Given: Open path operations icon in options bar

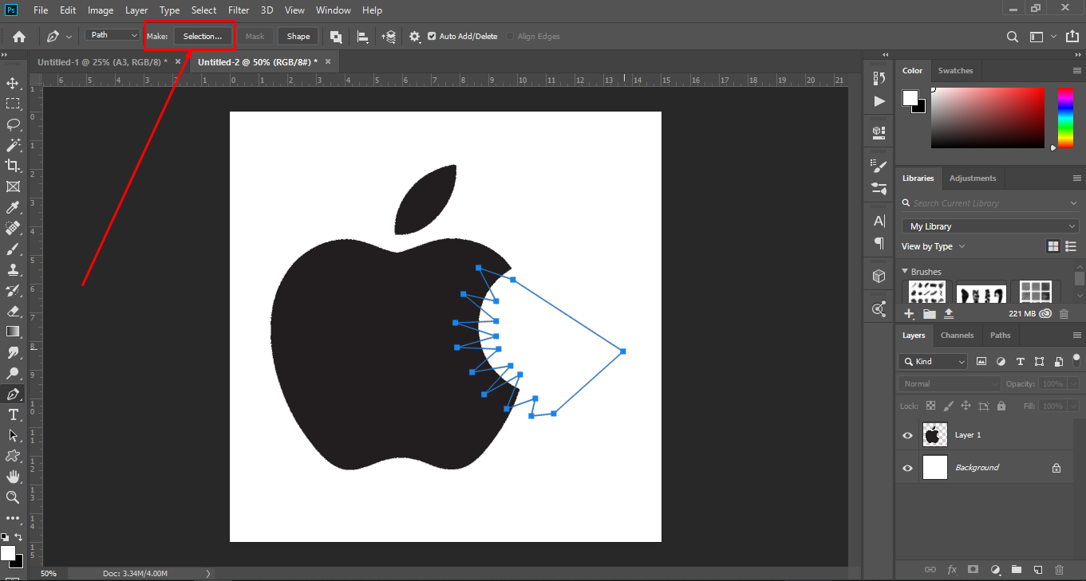Looking at the screenshot, I should point(336,37).
